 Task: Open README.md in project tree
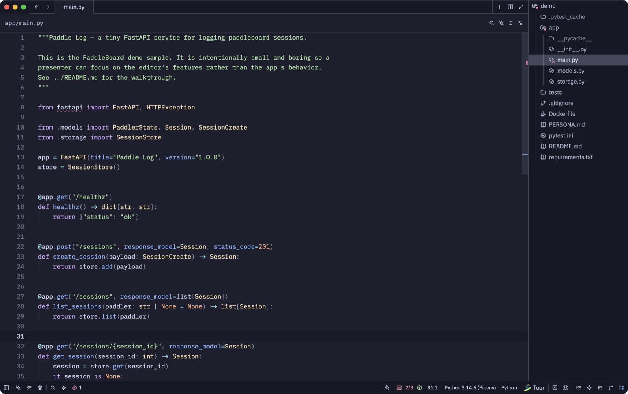(579, 146)
